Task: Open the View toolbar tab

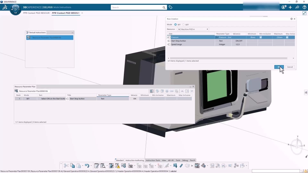Action: tap(164, 160)
